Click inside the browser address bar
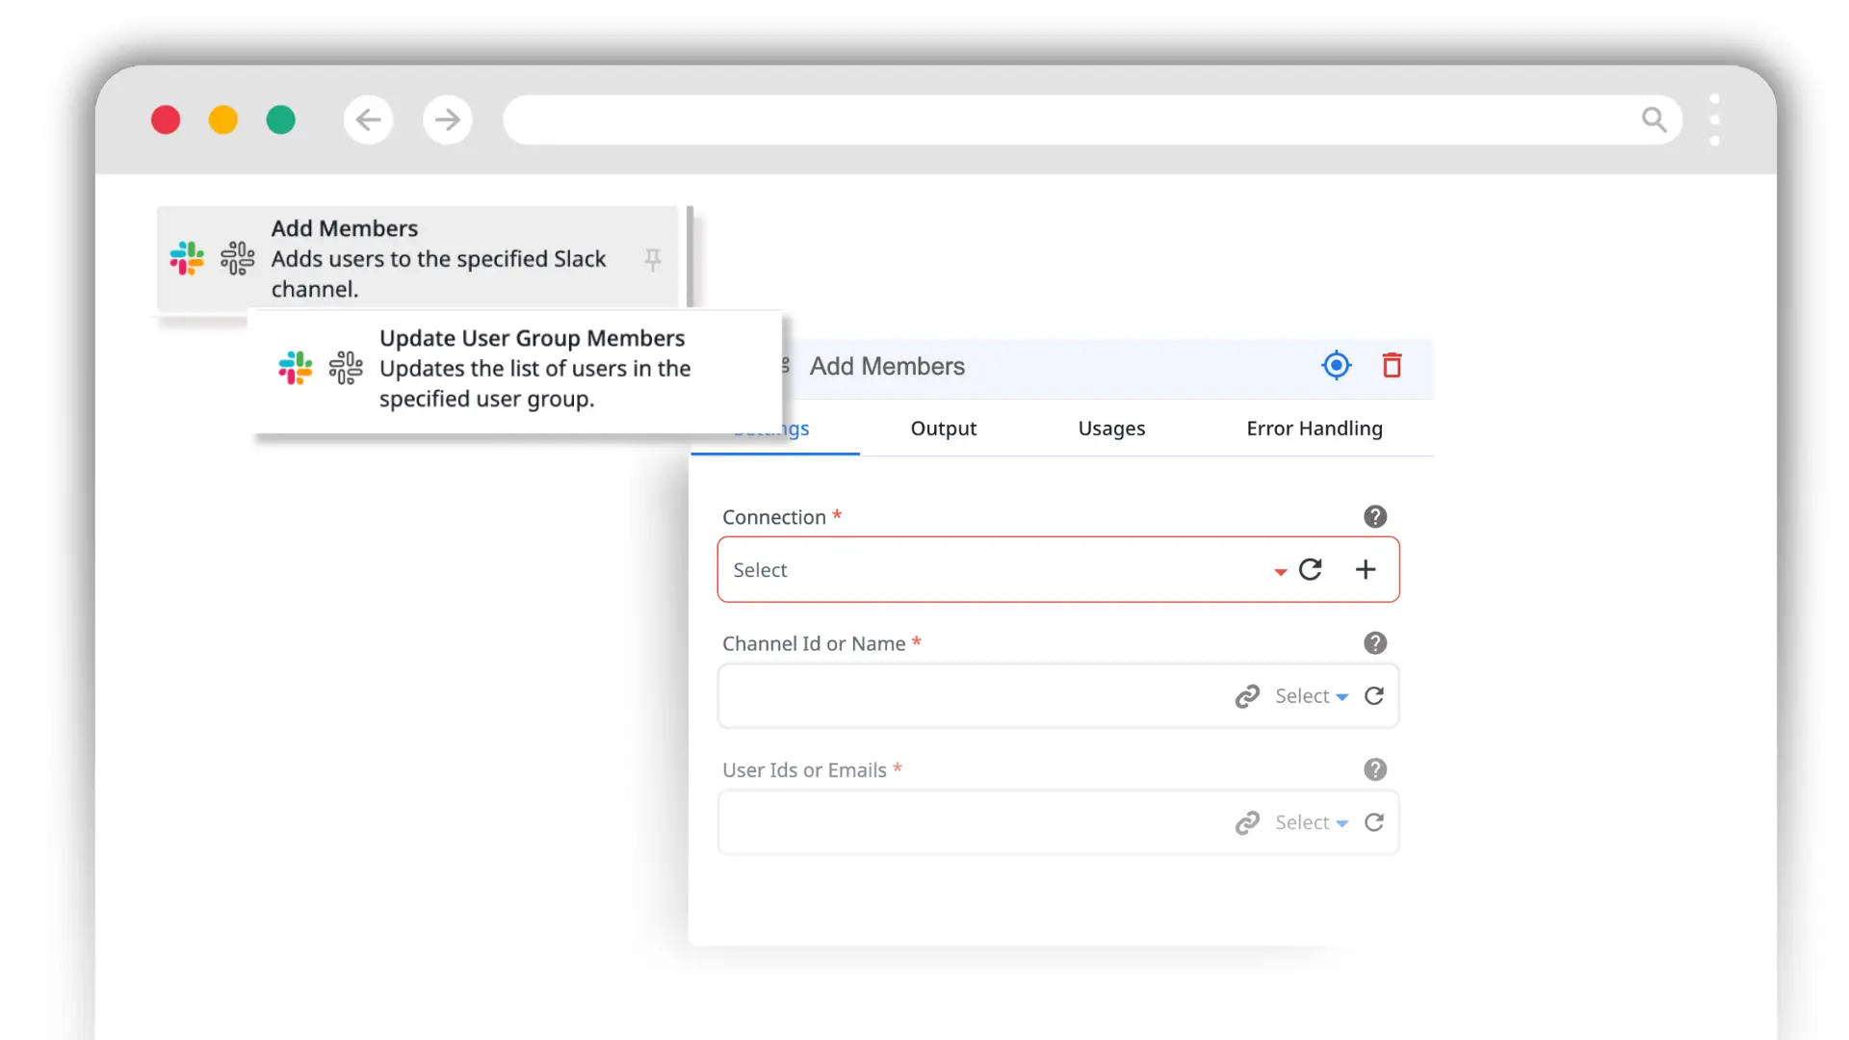1849x1040 pixels. [x=1059, y=118]
